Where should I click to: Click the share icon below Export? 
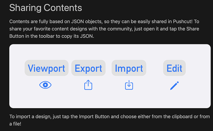88,85
